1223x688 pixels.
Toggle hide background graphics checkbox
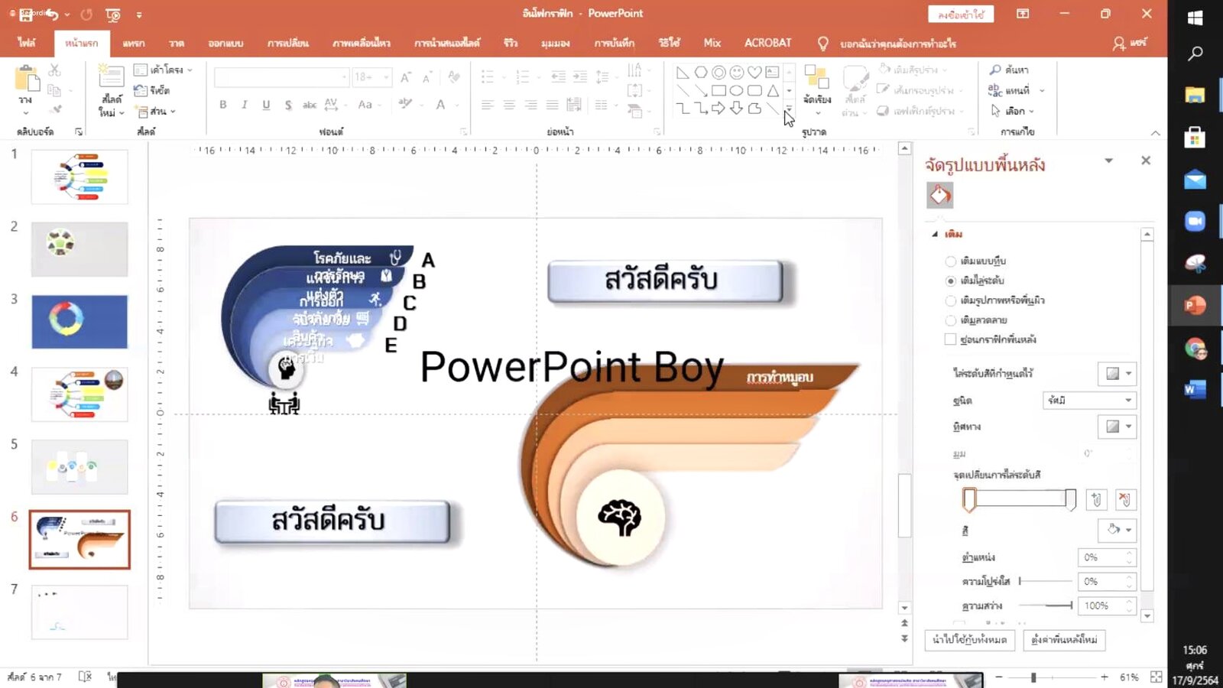point(951,339)
